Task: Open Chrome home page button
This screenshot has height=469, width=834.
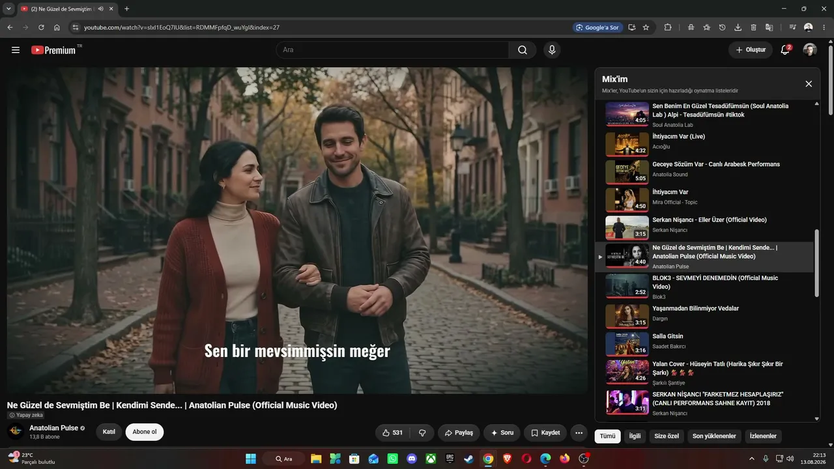Action: point(57,27)
